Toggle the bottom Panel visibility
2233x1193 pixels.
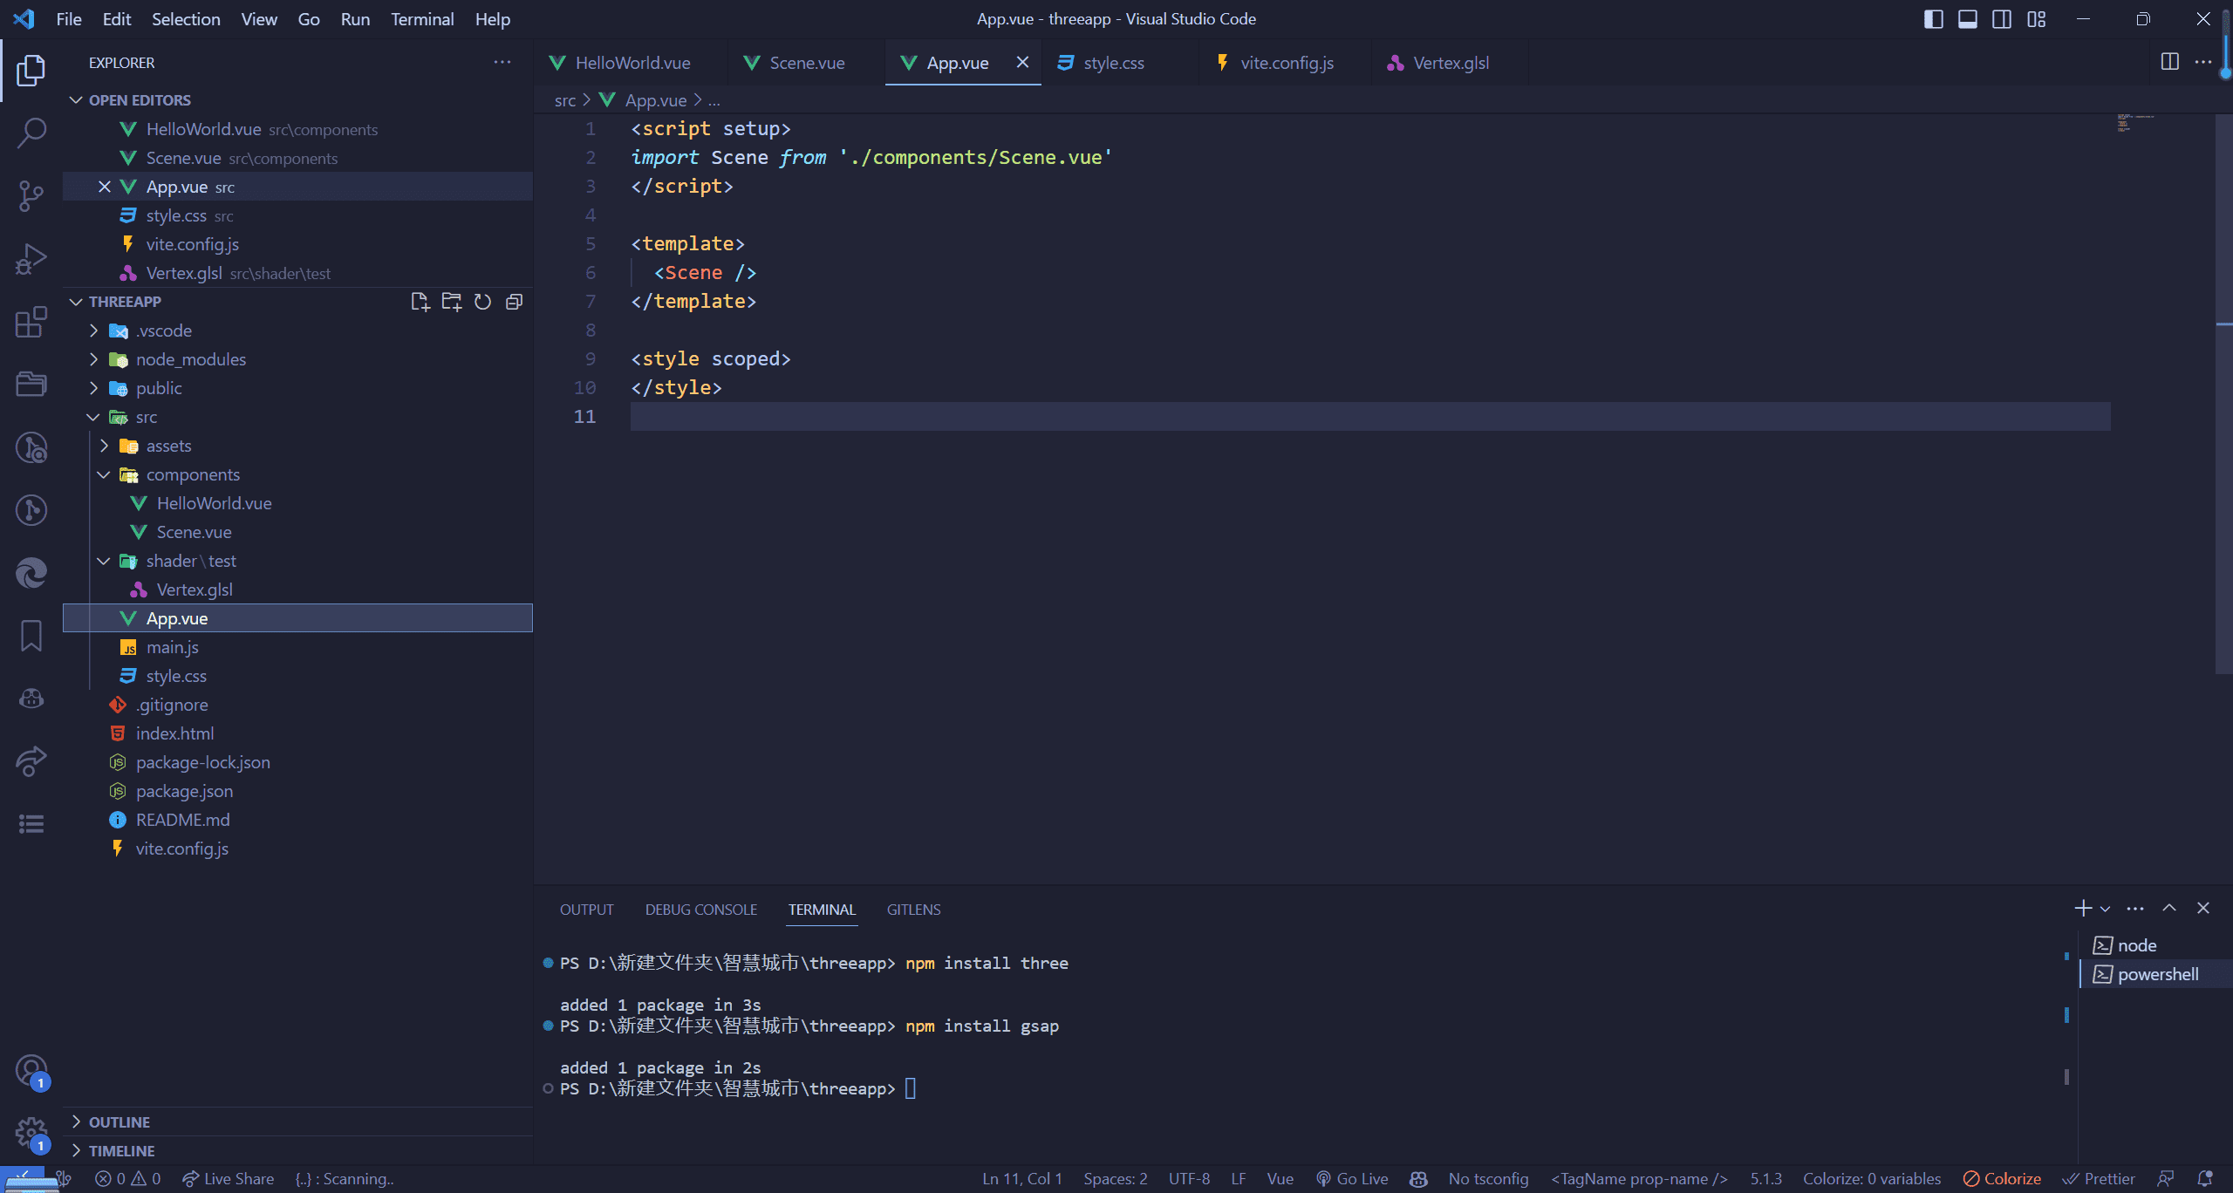tap(1968, 19)
